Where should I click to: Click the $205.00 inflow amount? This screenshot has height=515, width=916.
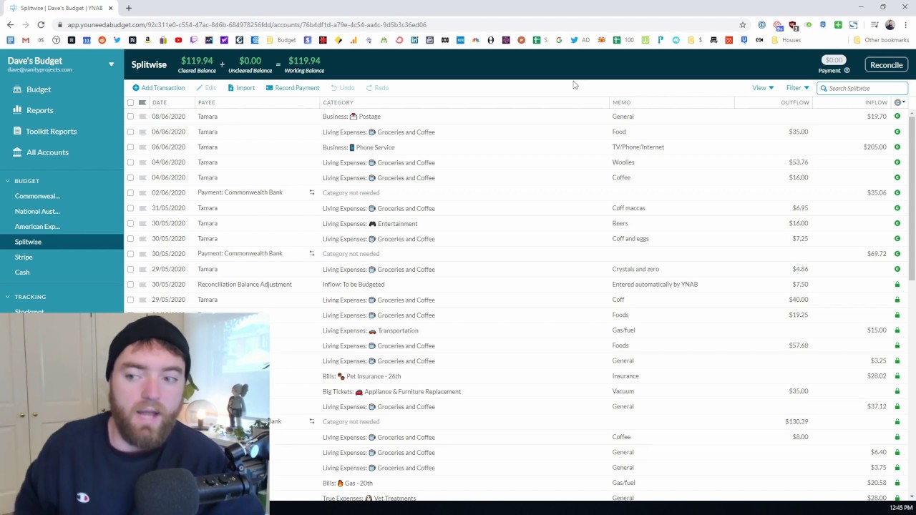point(874,147)
